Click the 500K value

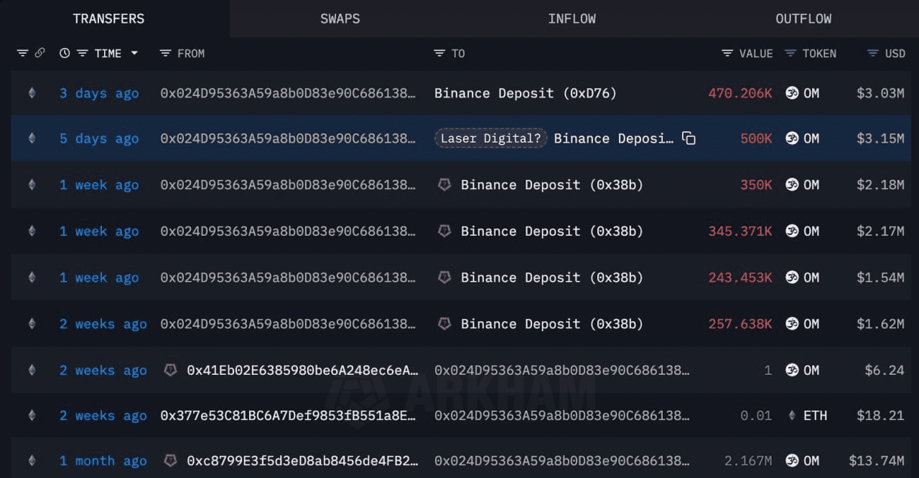click(x=757, y=138)
